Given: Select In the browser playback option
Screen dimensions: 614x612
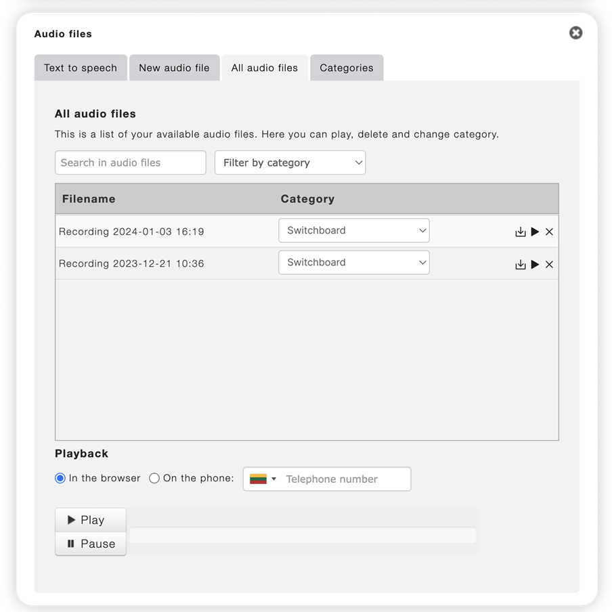Looking at the screenshot, I should point(60,478).
